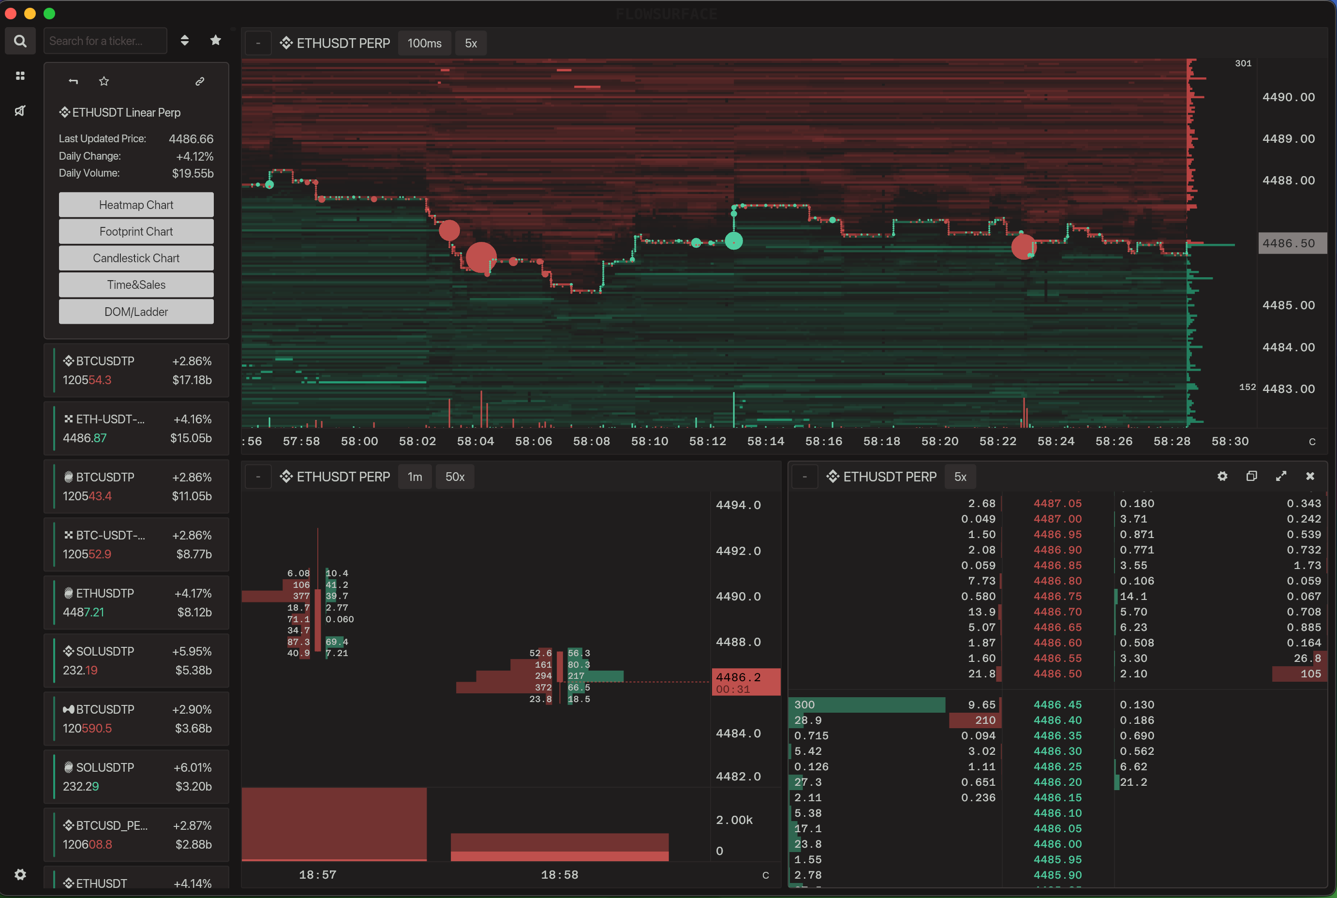Click 18:57 volume bar in footprint chart

(x=334, y=824)
